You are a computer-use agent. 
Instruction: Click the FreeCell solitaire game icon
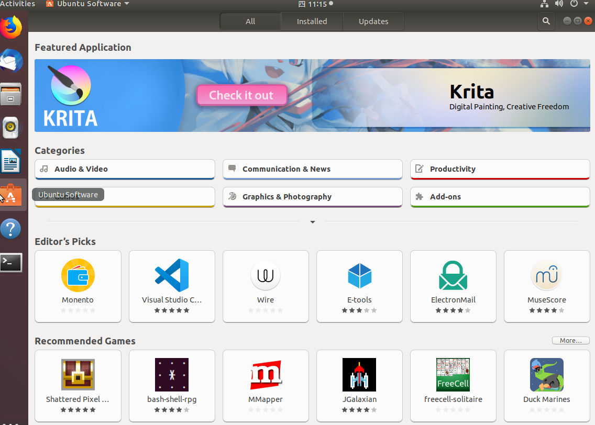click(453, 375)
